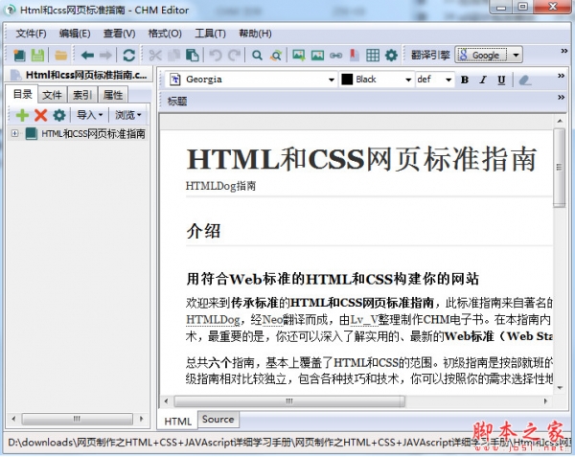Insert bookmark with red ribbon icon
The width and height of the screenshot is (575, 457).
[355, 56]
